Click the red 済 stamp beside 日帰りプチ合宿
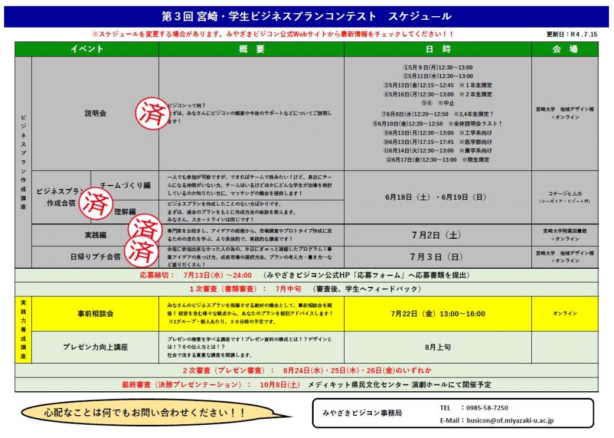 [x=142, y=251]
